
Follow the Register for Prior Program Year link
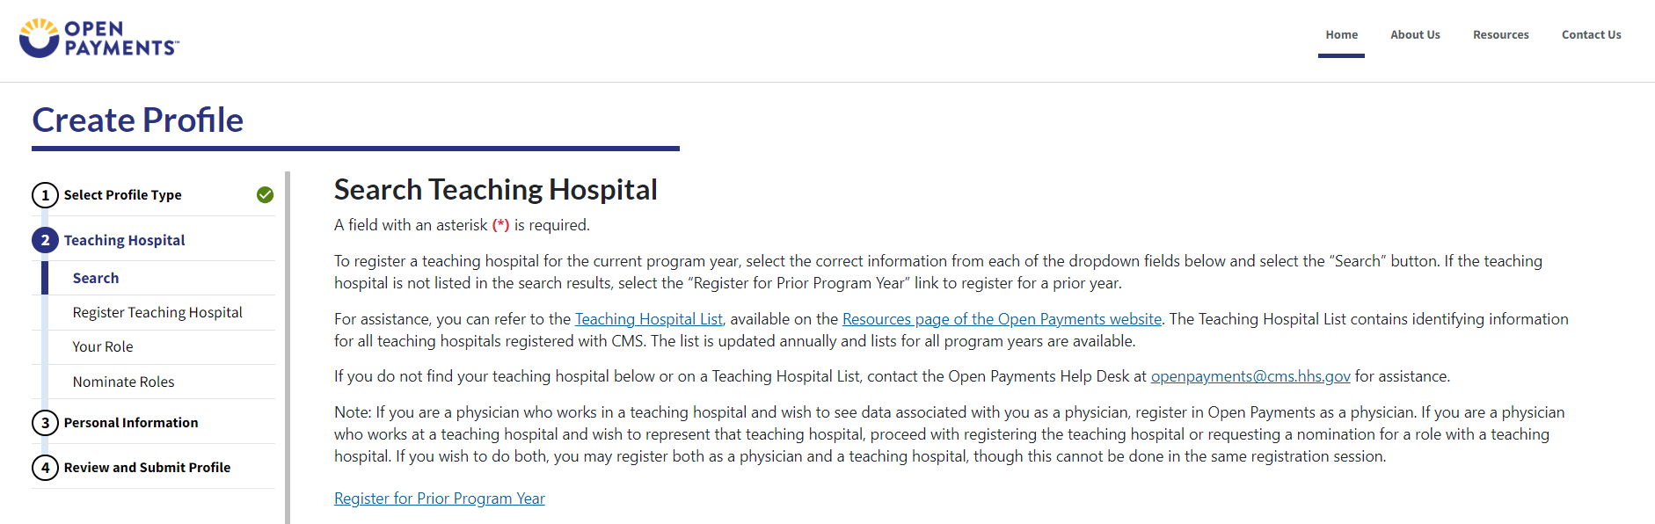[439, 499]
